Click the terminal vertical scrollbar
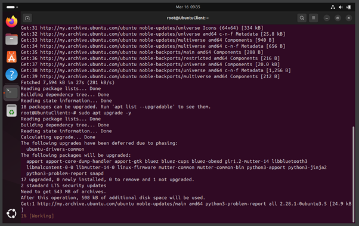The image size is (359, 226). 353,174
